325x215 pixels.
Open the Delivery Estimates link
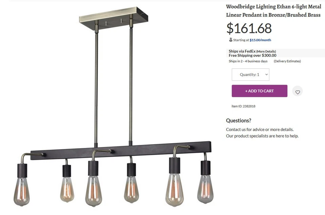pyautogui.click(x=287, y=61)
